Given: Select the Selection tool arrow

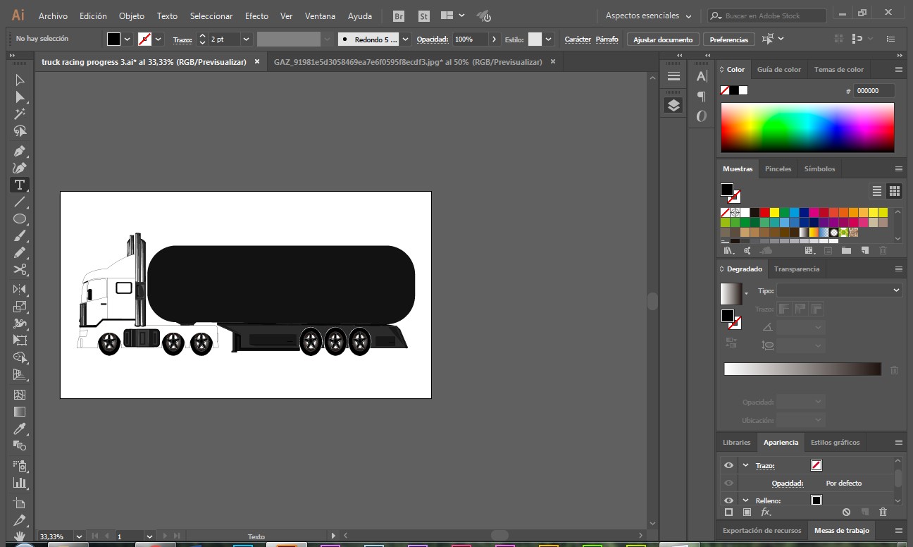Looking at the screenshot, I should click(20, 80).
